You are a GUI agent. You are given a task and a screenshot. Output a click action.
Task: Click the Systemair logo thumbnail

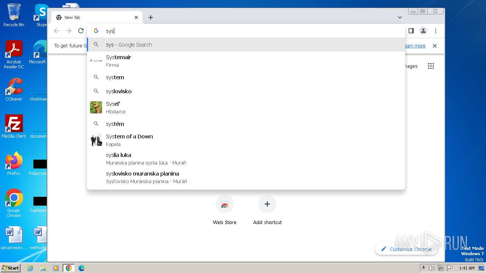click(x=96, y=61)
